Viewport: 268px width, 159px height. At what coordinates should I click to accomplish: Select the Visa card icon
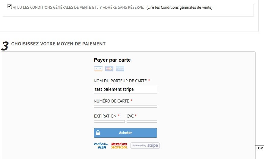(98, 69)
